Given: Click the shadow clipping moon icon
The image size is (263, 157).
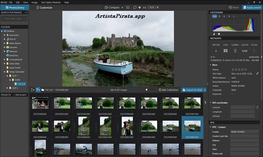Looking at the screenshot, I should click(214, 34).
